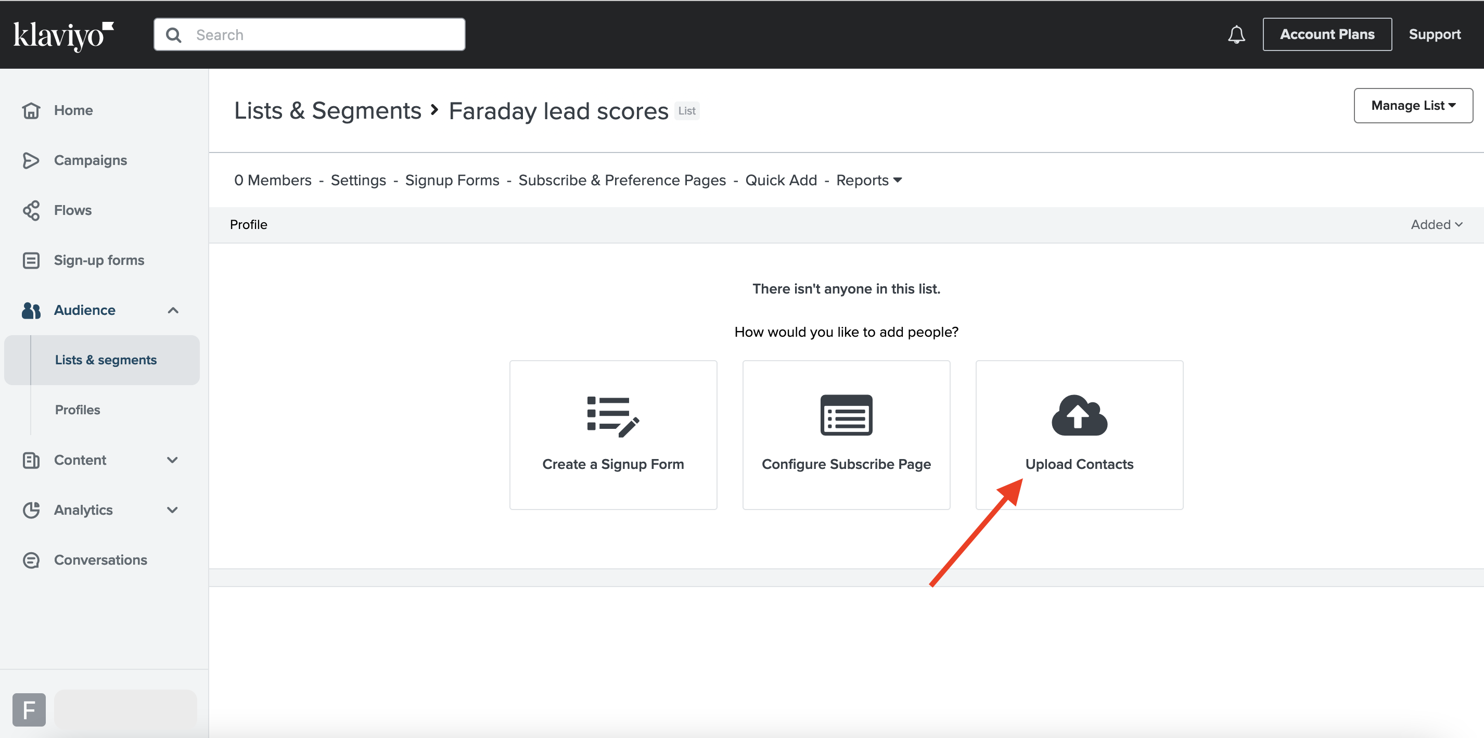Open Manage List dropdown
1484x738 pixels.
coord(1413,106)
